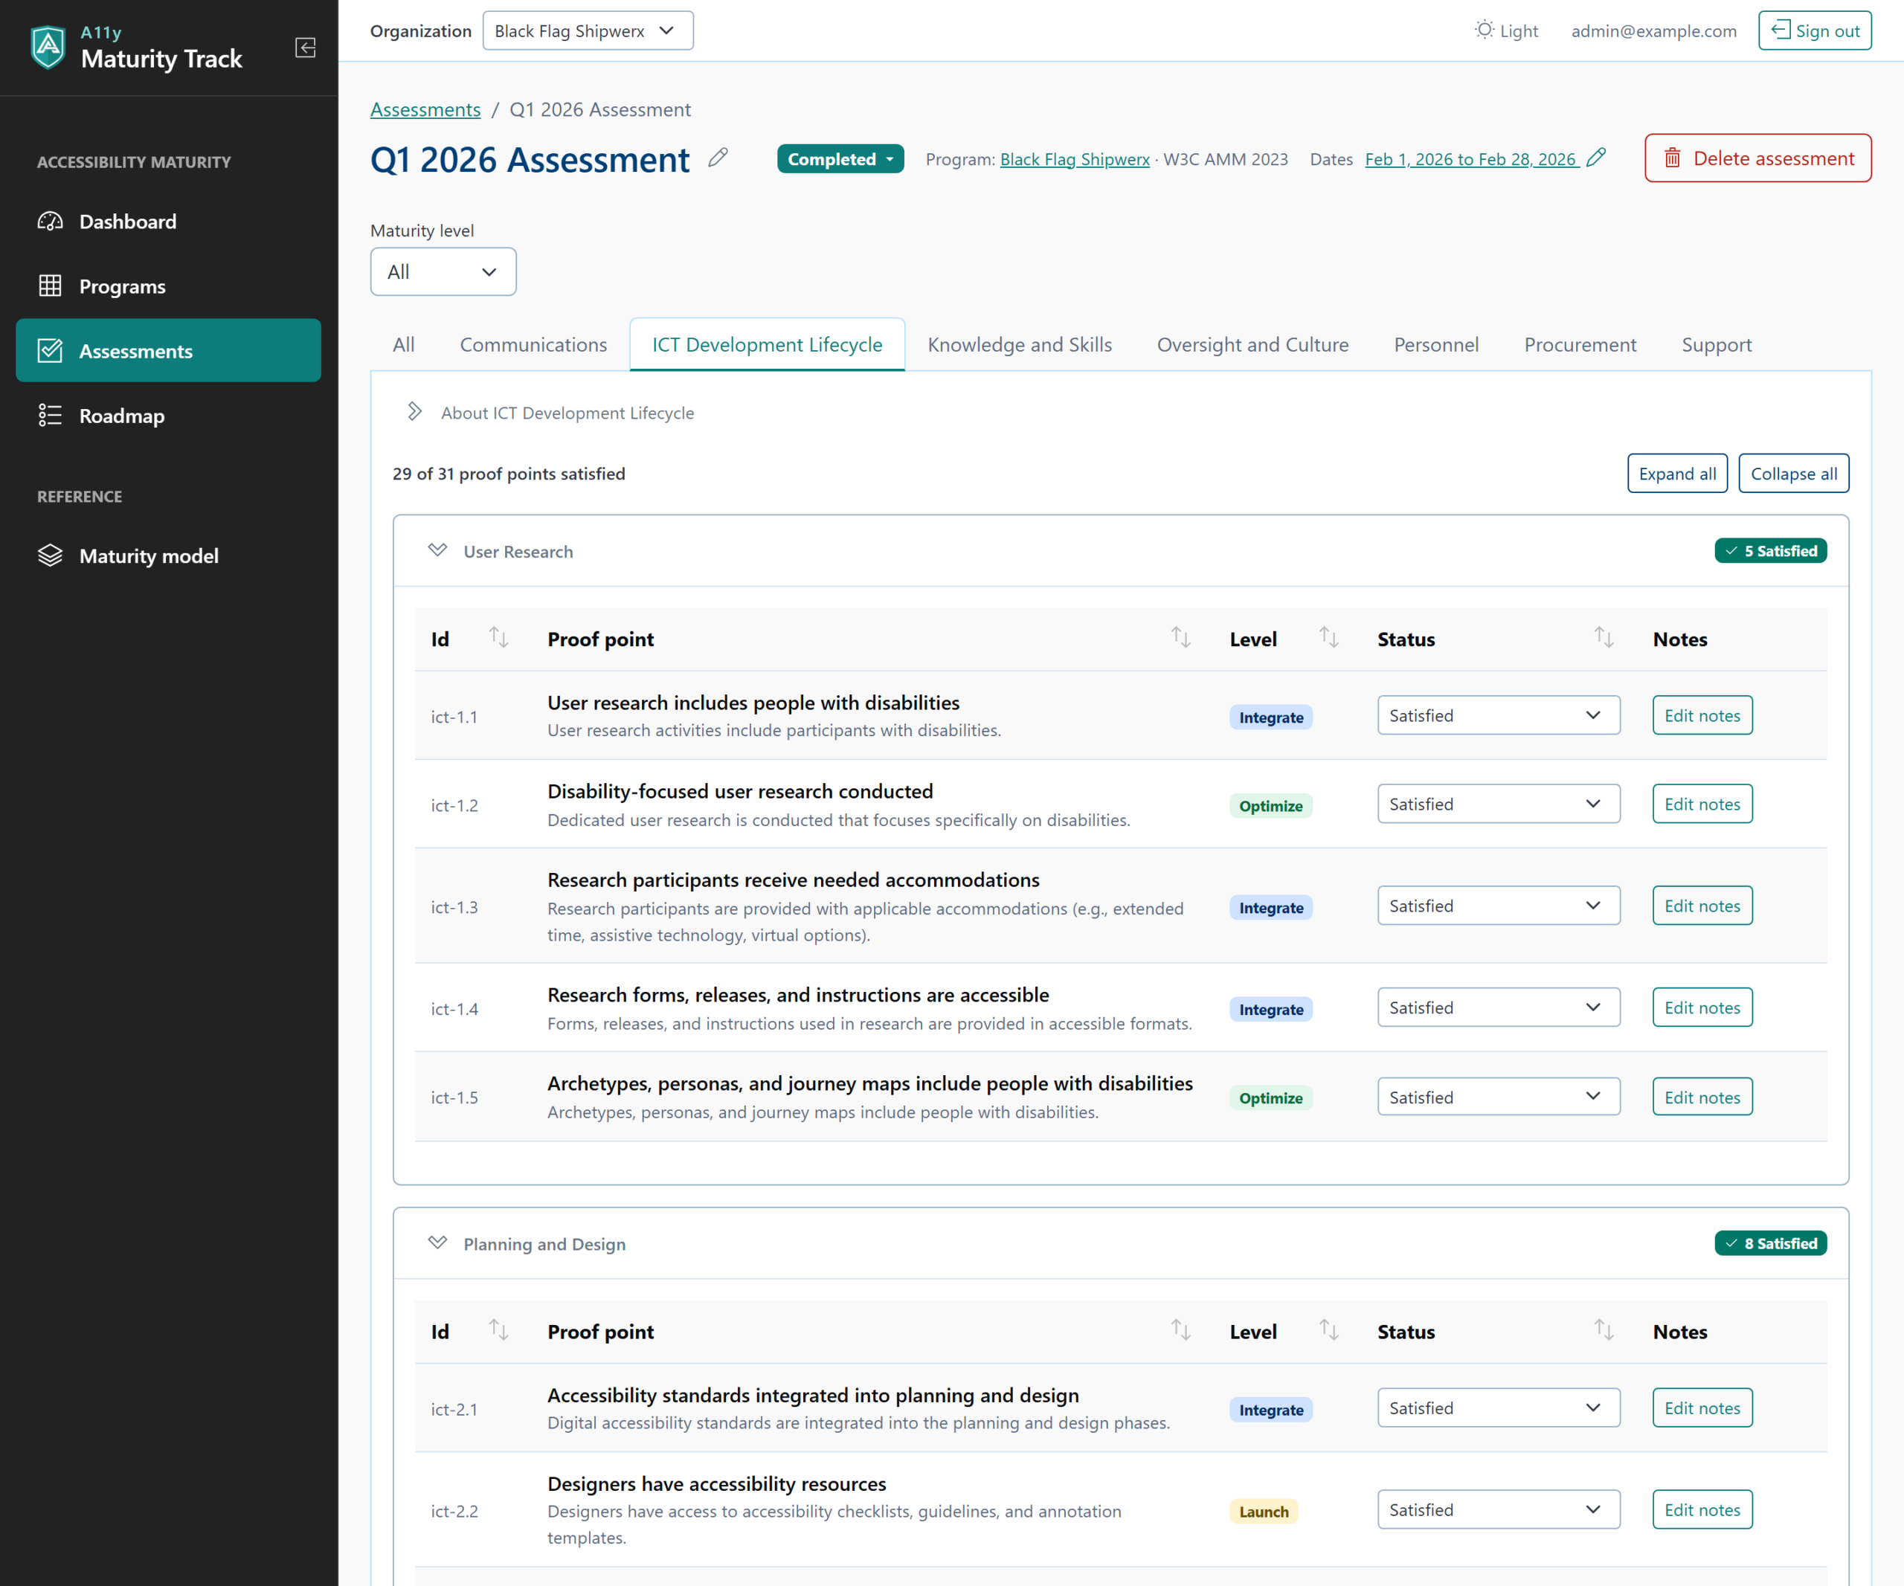Open the Assessments breadcrumb link
The image size is (1904, 1586).
425,109
